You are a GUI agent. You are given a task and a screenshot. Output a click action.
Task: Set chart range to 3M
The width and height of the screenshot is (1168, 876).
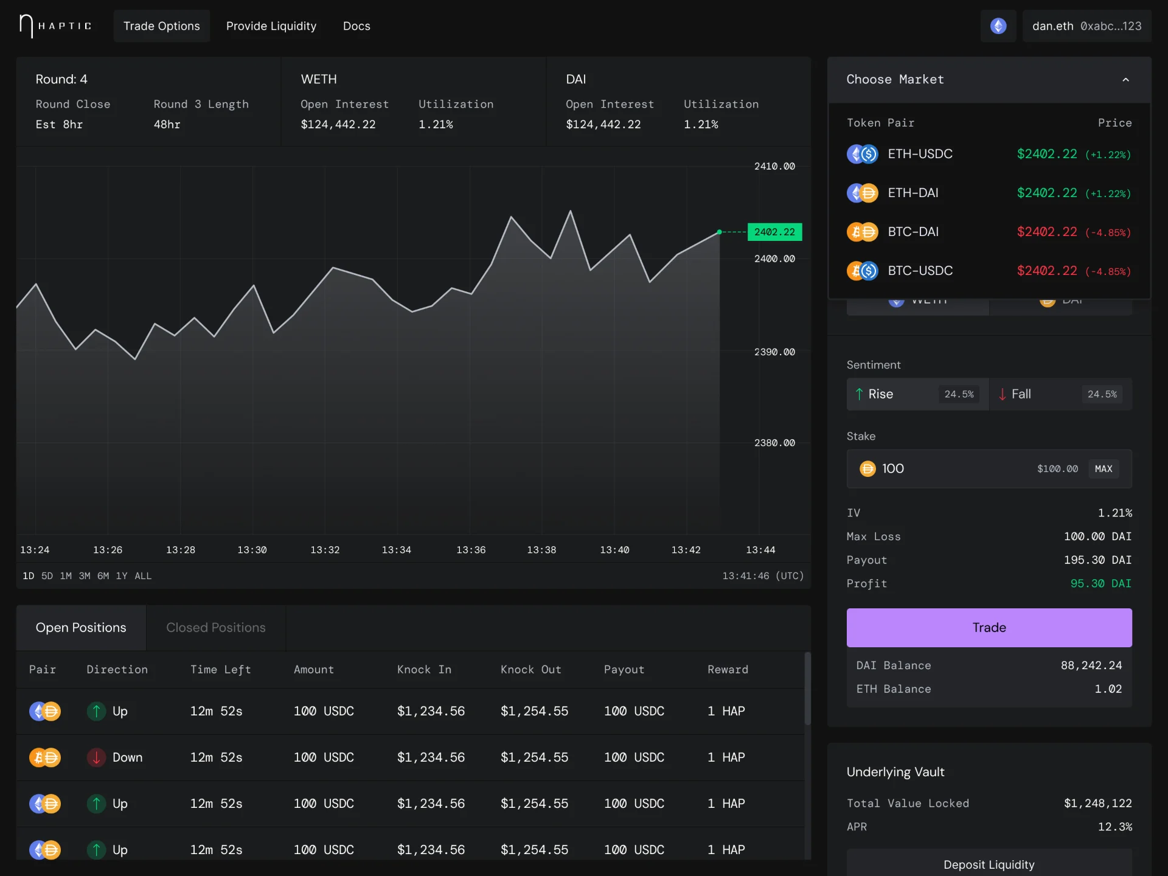point(85,576)
